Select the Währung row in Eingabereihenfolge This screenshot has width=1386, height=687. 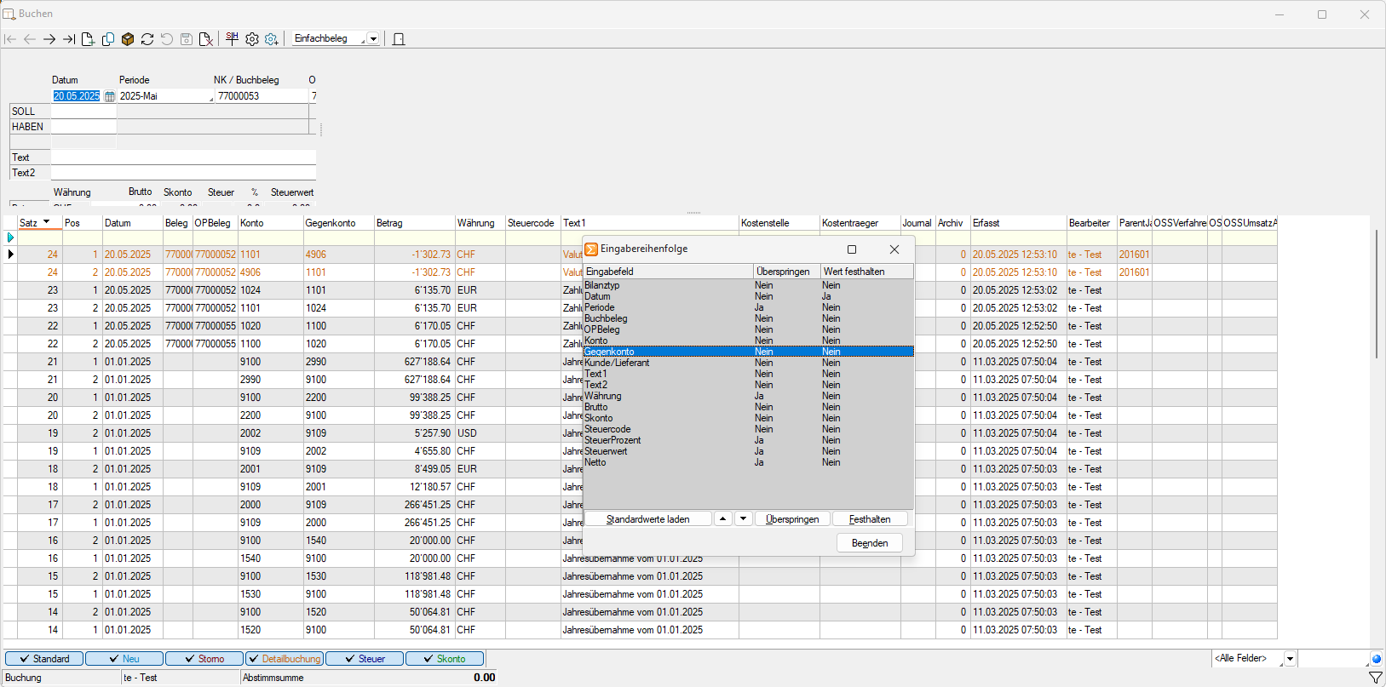coord(603,396)
